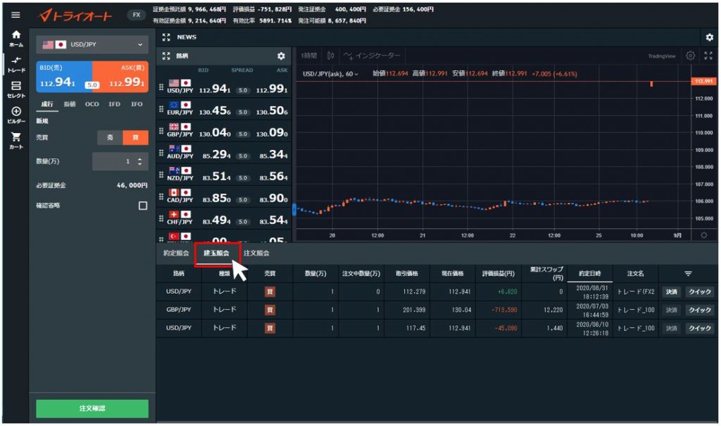Click 12,220 swap value
The height and width of the screenshot is (426, 721).
(x=553, y=310)
